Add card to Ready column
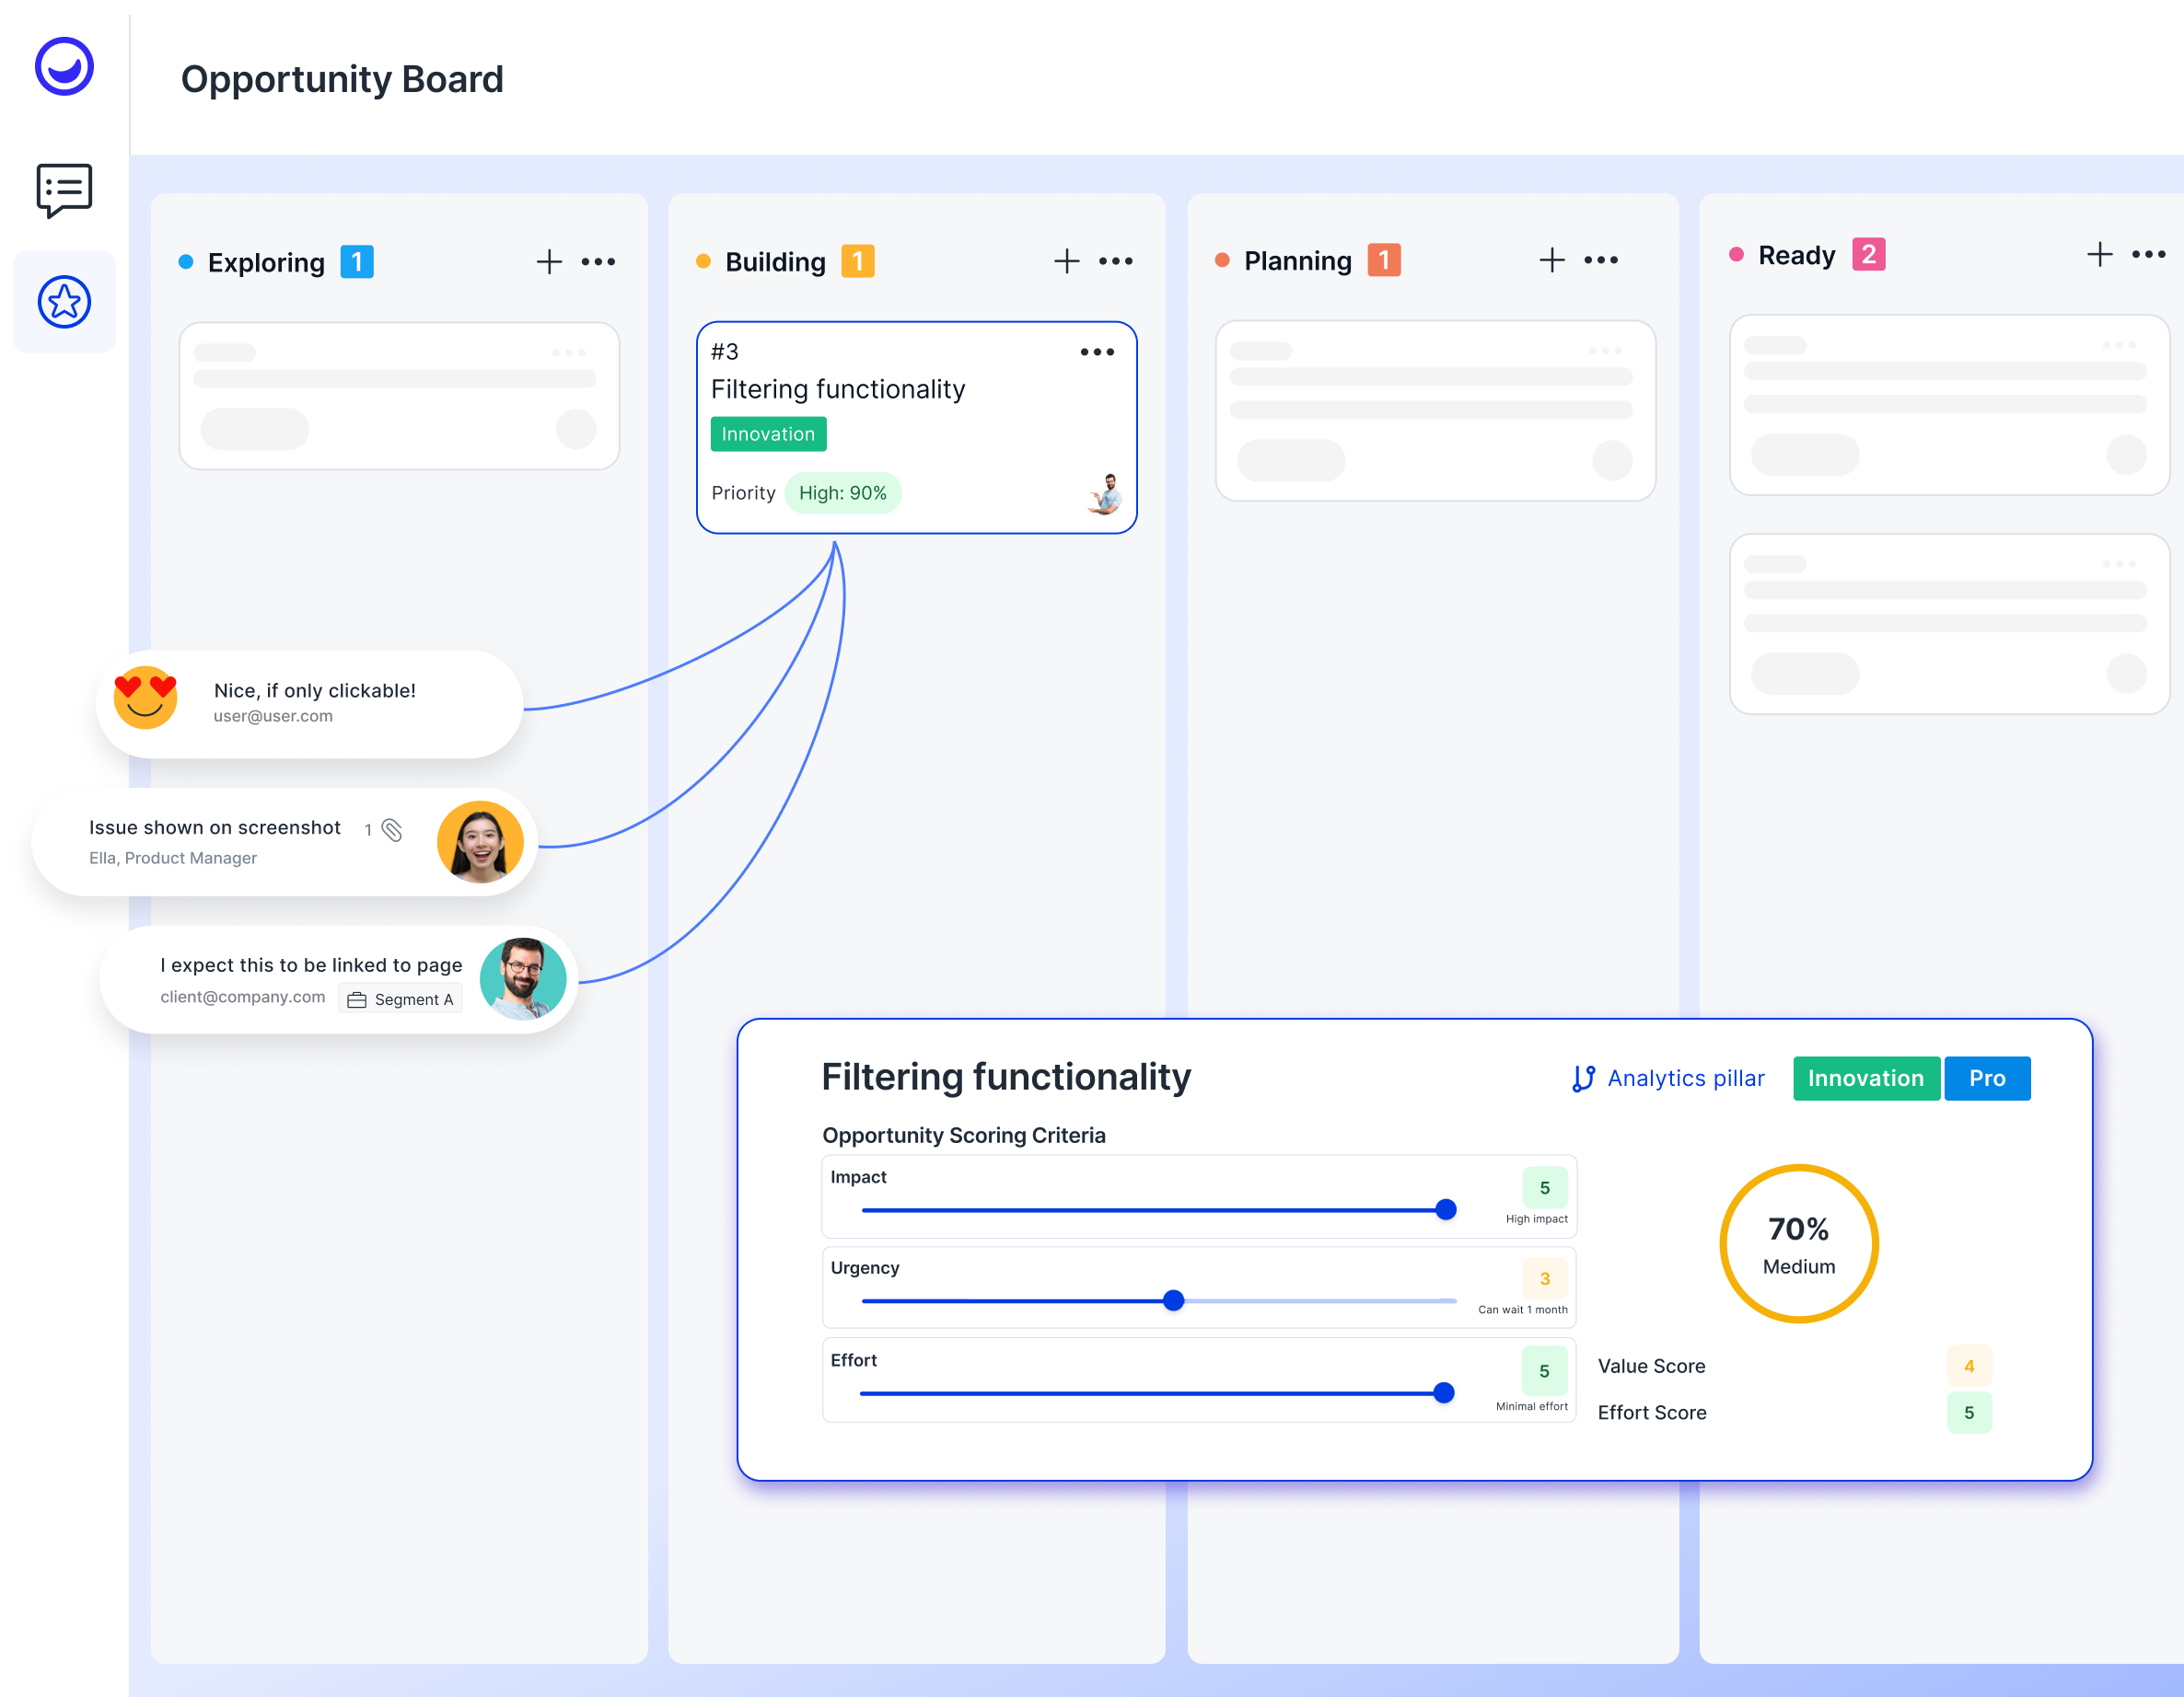The width and height of the screenshot is (2184, 1697). (2099, 254)
